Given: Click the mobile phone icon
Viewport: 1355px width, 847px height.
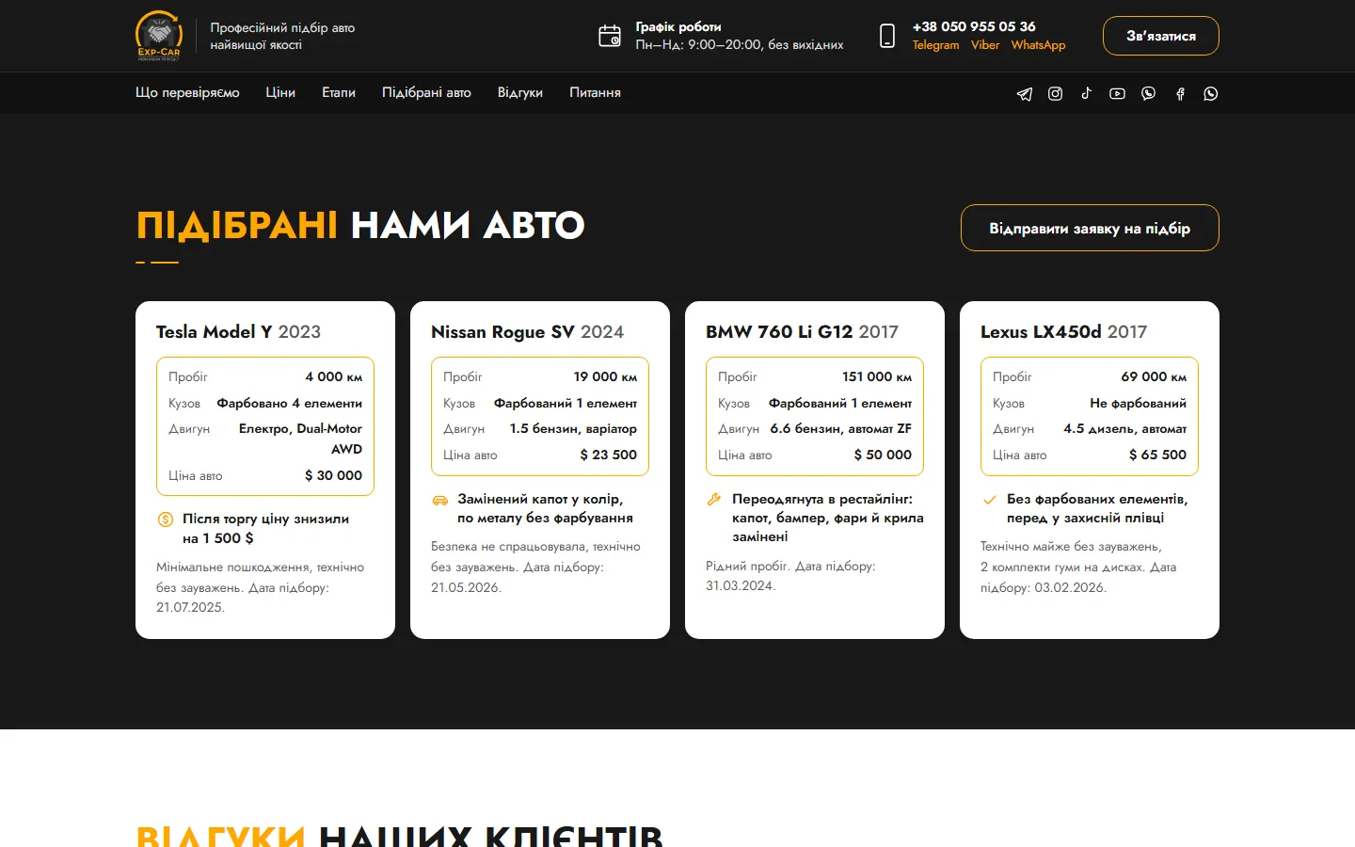Looking at the screenshot, I should click(x=887, y=36).
